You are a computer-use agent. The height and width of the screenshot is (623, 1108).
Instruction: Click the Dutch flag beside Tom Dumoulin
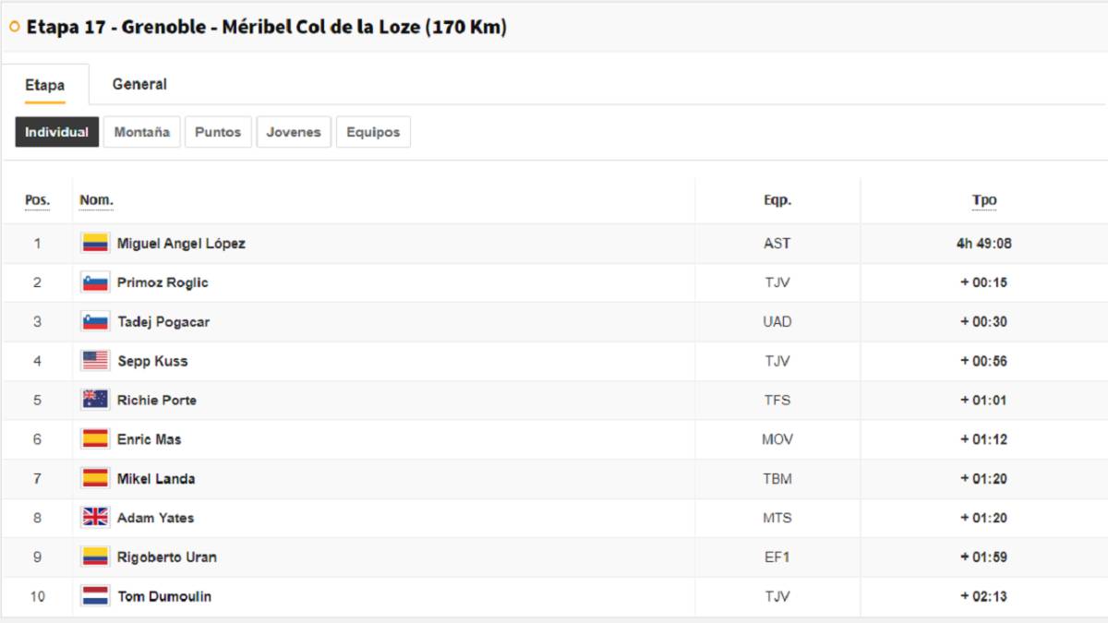click(95, 596)
